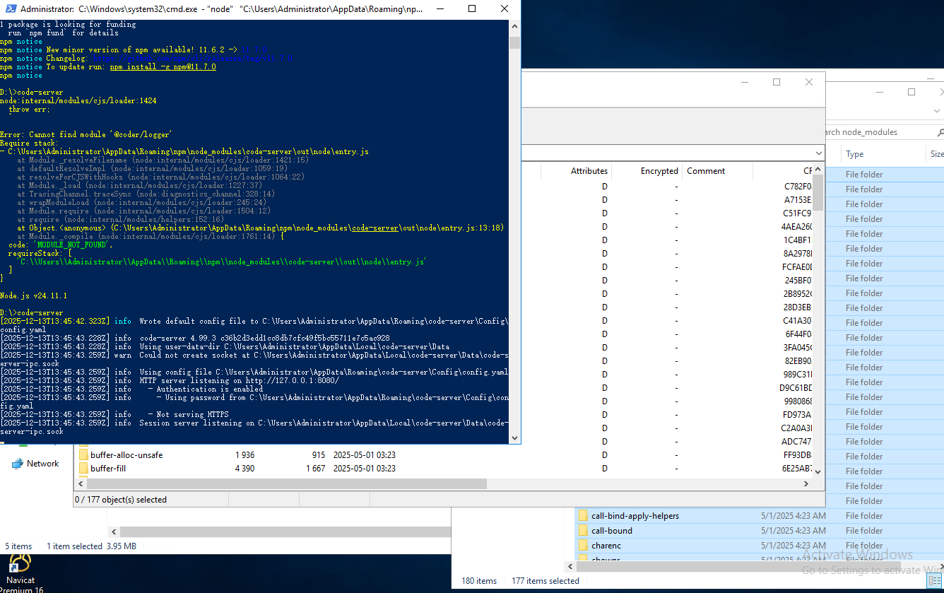Open the Navicat Premium 16 desktop shortcut

coord(20,563)
